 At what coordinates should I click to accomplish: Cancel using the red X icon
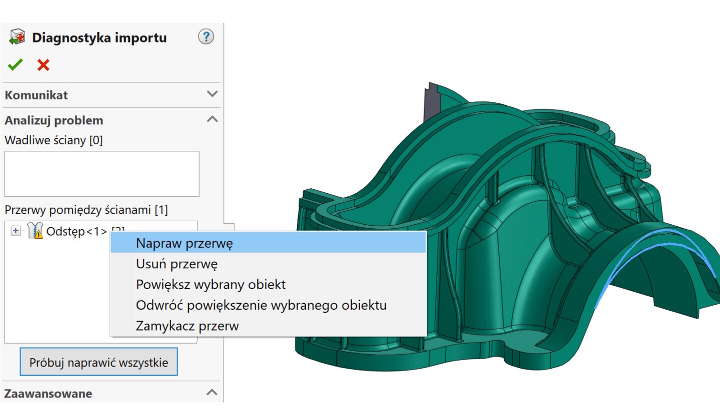[x=43, y=65]
